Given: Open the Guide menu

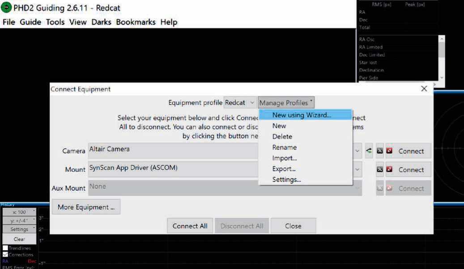Looking at the screenshot, I should (30, 22).
